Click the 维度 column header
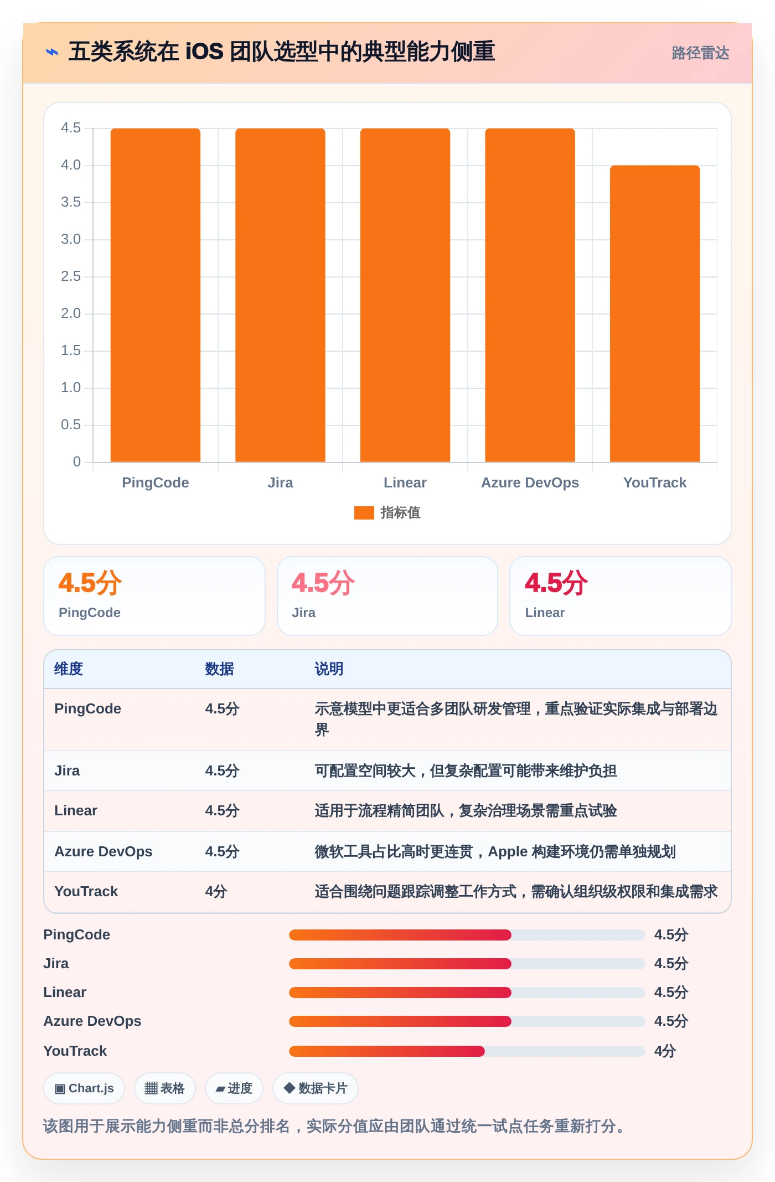This screenshot has width=775, height=1182. [x=69, y=669]
